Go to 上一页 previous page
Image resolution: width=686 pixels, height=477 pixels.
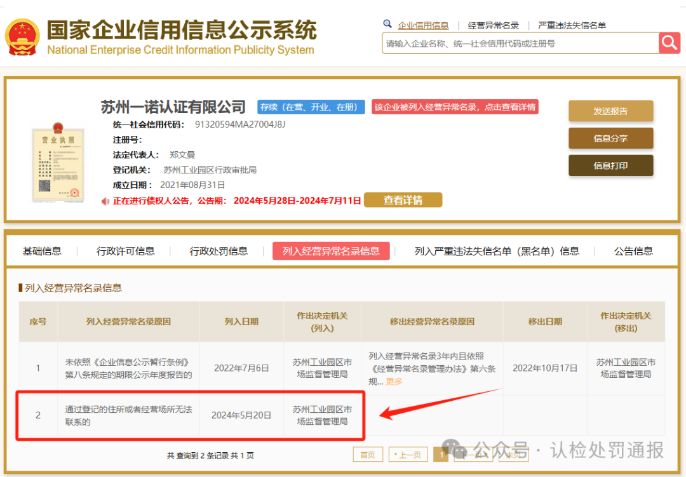click(408, 455)
